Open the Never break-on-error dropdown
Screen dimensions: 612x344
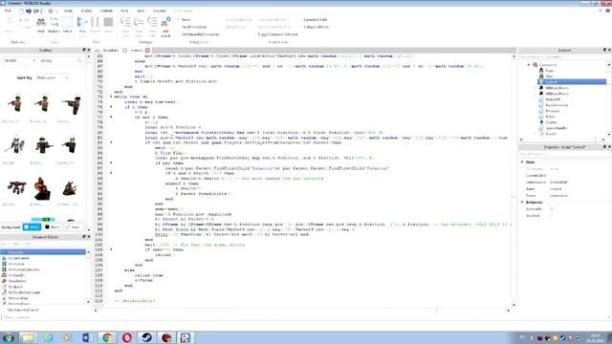[186, 19]
